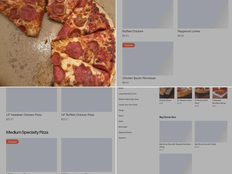
Task: Select Desserts in the category sidebar
Action: tap(122, 138)
